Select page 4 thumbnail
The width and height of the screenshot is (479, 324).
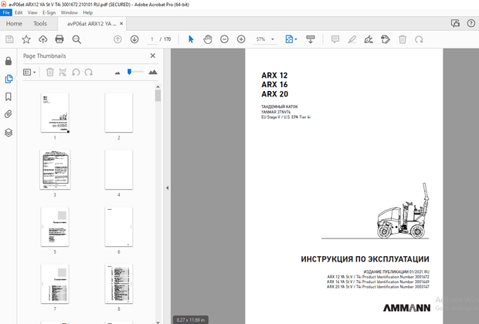click(119, 170)
